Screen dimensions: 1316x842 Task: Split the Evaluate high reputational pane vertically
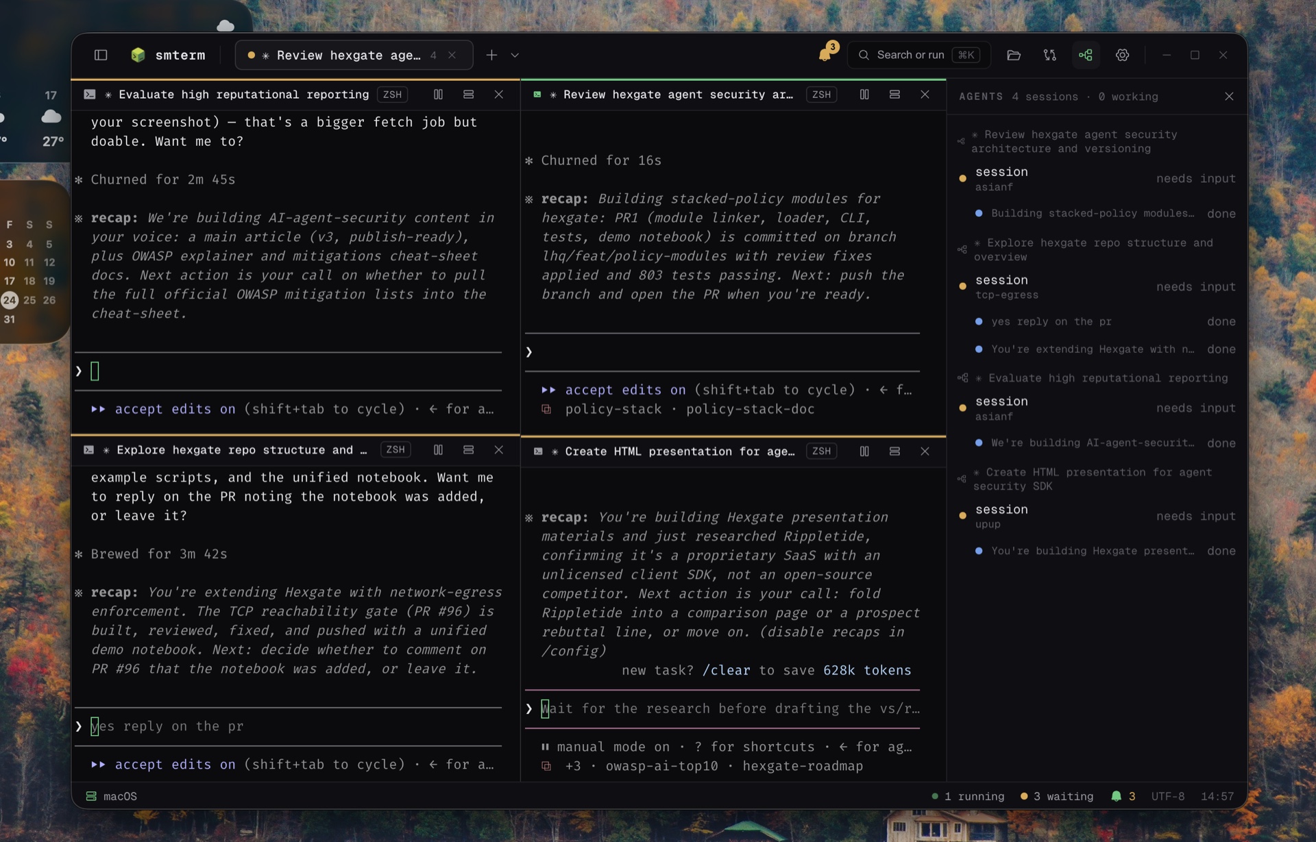click(438, 95)
